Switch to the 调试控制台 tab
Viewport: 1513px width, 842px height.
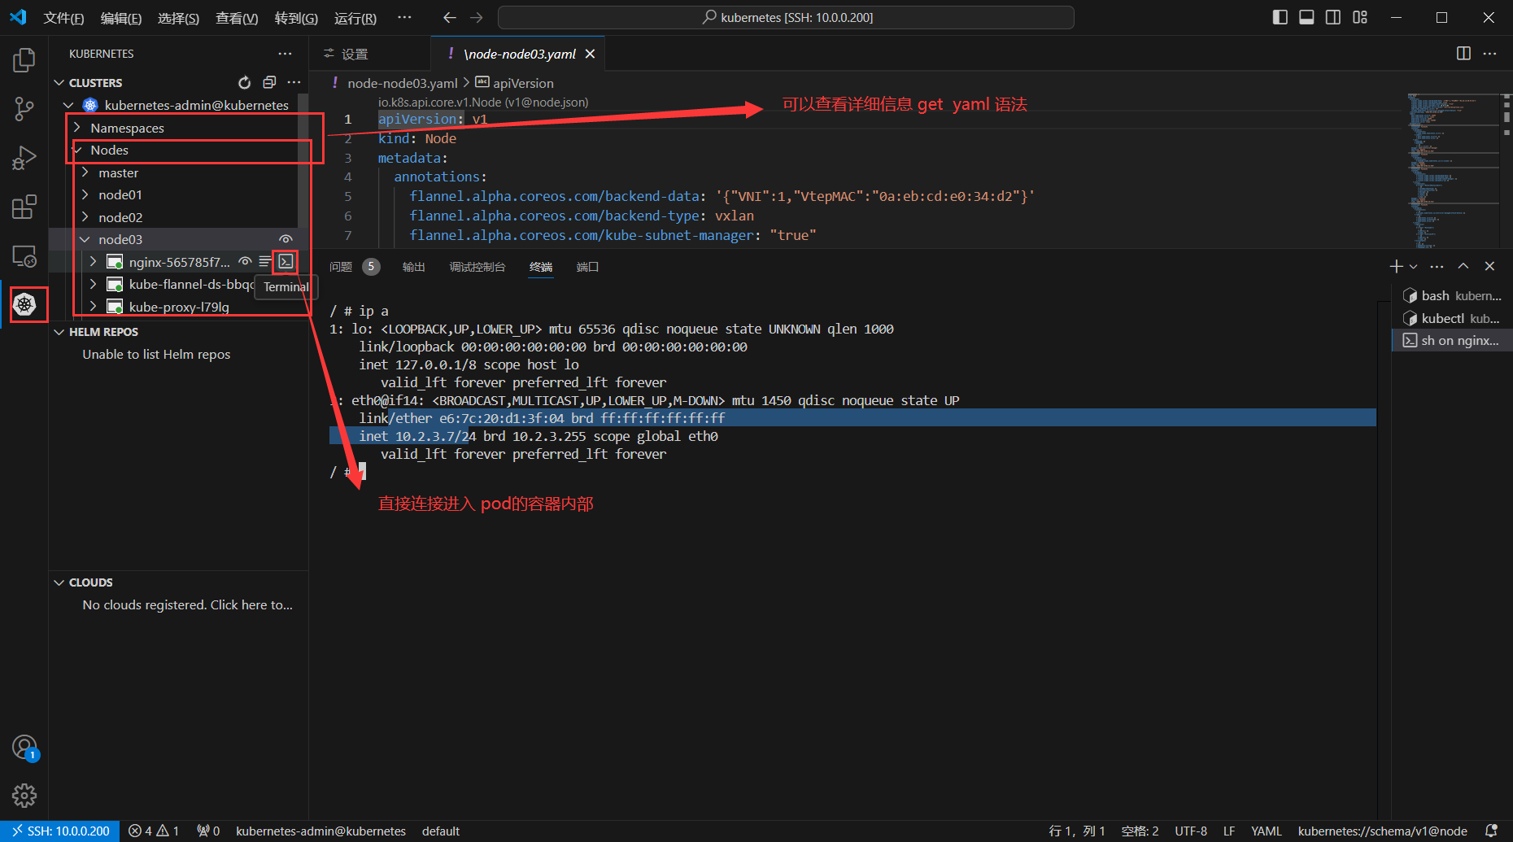[x=477, y=267]
